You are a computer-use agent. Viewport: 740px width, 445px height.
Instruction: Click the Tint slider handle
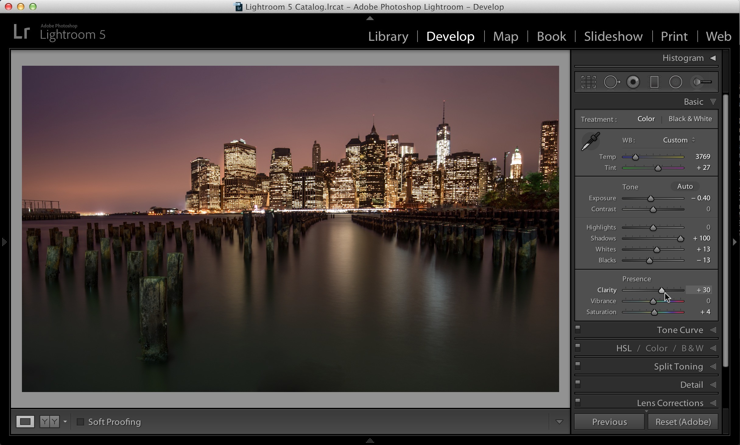pos(658,168)
